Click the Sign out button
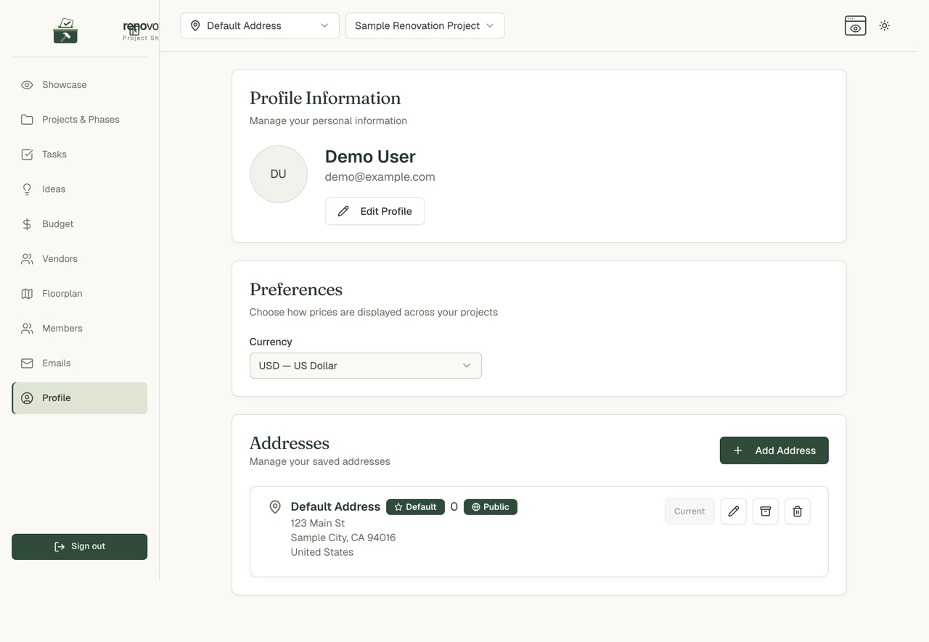Screen dimensions: 929x642 (x=79, y=547)
